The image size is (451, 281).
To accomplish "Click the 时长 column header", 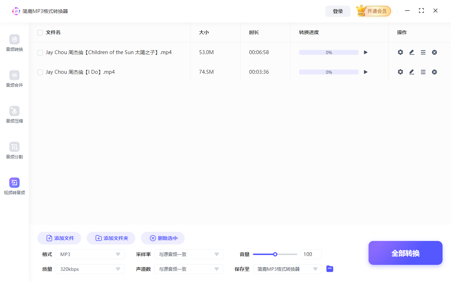I will pyautogui.click(x=254, y=32).
